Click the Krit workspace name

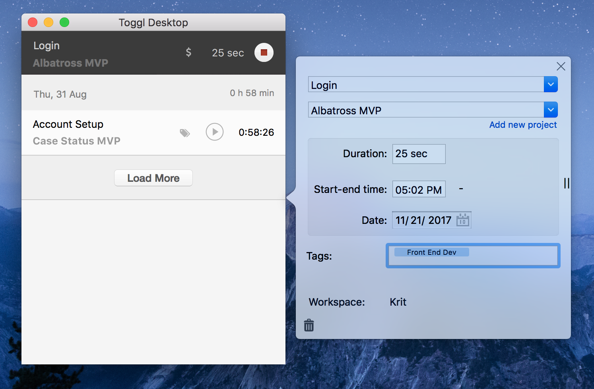pos(398,302)
